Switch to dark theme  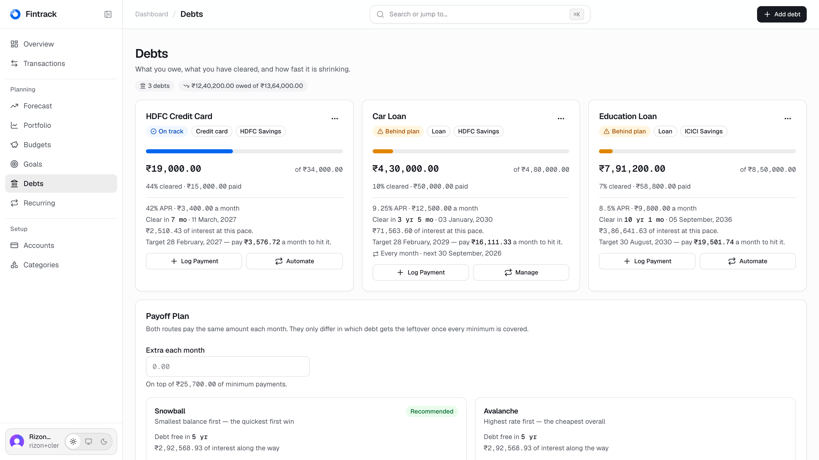click(104, 442)
